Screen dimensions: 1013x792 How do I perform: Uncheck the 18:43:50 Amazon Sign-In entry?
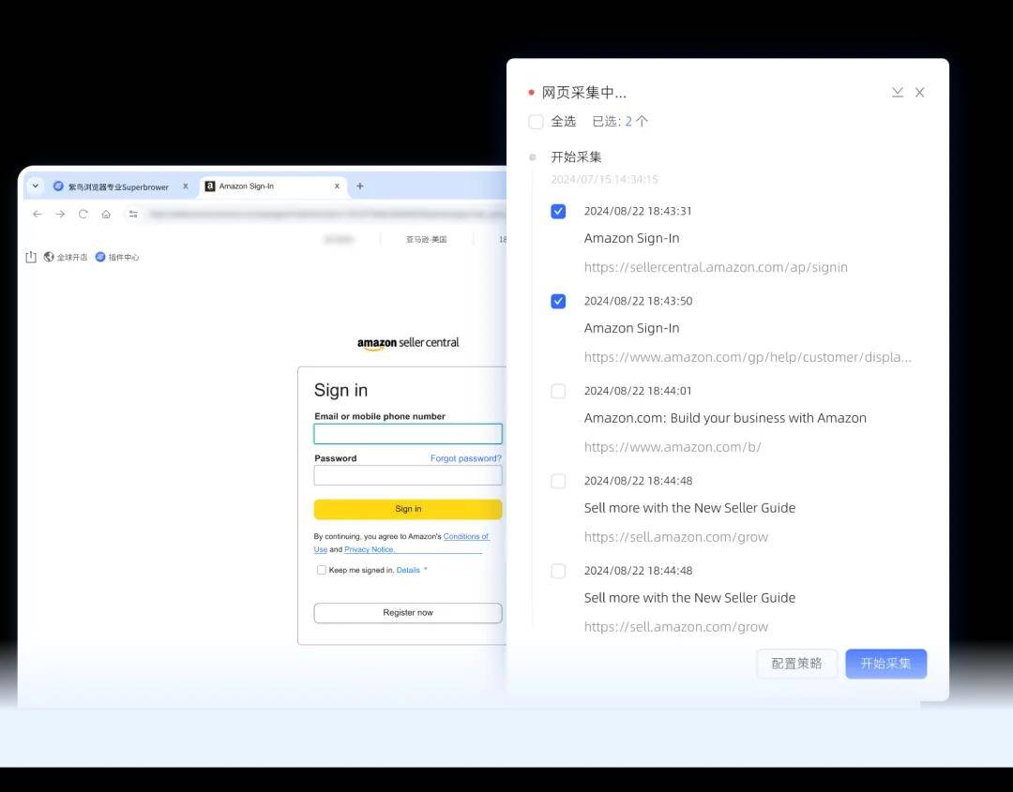(x=558, y=302)
